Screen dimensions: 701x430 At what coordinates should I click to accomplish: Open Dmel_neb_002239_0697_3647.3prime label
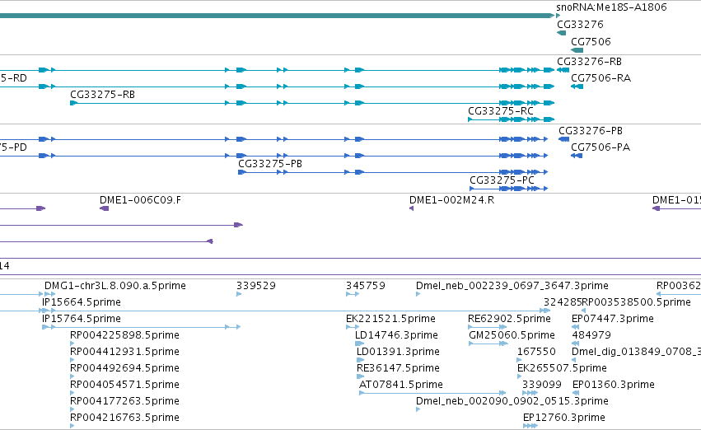[x=512, y=286]
